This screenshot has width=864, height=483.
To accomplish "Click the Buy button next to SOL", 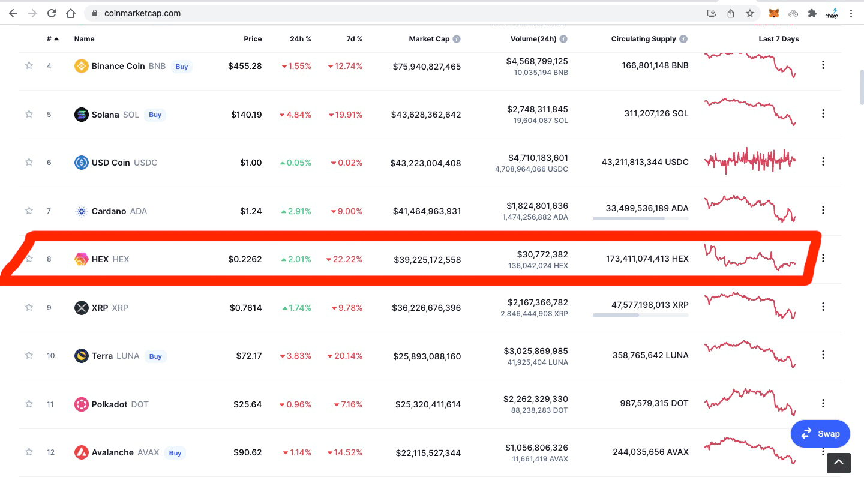I will [155, 115].
